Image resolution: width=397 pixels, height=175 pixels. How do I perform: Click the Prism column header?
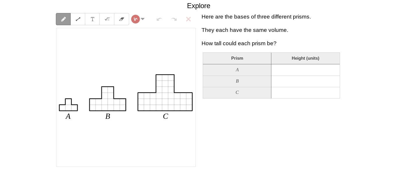click(237, 58)
